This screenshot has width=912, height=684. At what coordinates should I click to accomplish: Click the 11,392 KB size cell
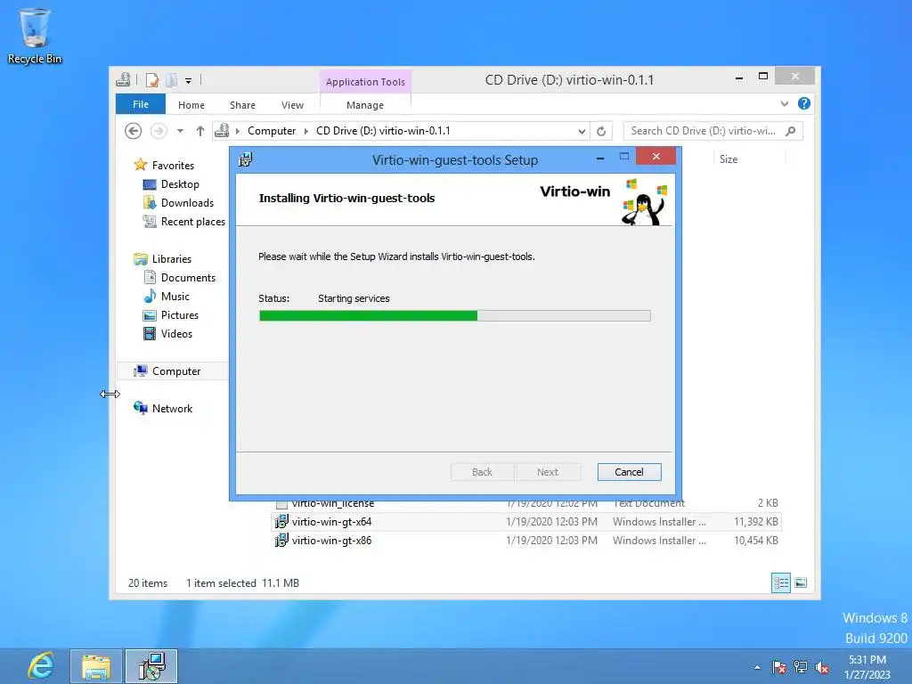[x=755, y=522]
